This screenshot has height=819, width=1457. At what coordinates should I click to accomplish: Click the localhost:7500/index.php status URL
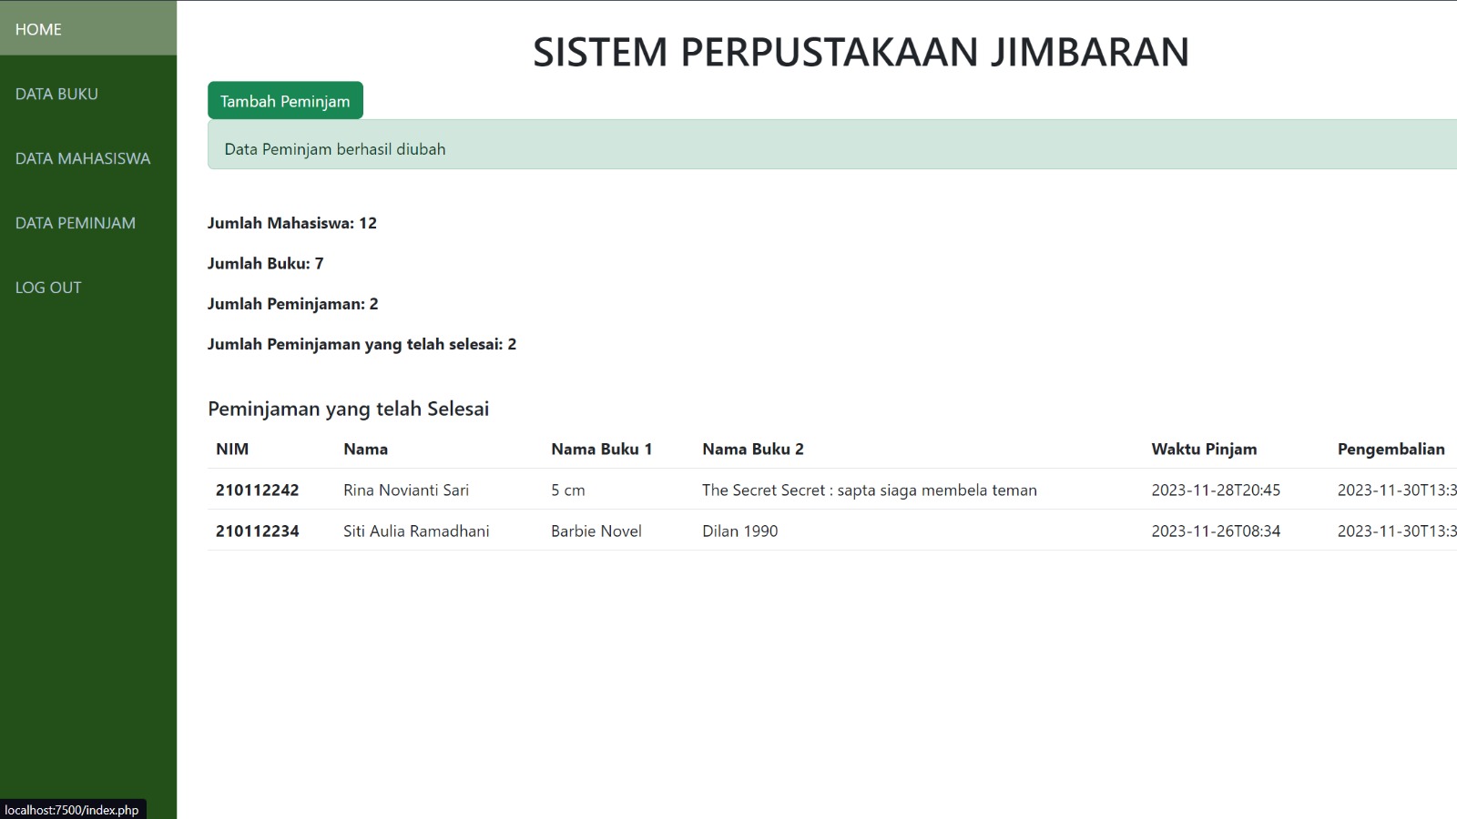coord(72,810)
